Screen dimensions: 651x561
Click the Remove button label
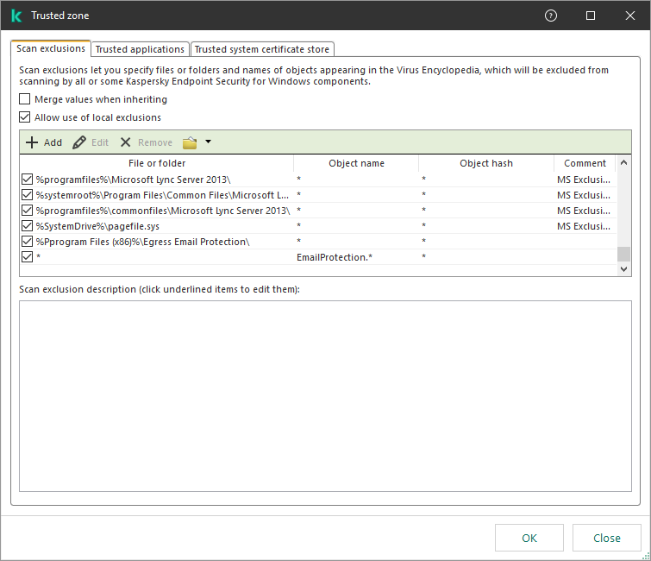[155, 142]
